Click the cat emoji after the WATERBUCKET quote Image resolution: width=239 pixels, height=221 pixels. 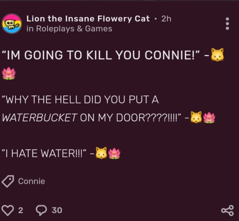tap(196, 118)
